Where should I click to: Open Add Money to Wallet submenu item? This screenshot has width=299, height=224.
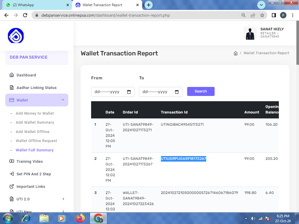pyautogui.click(x=35, y=113)
